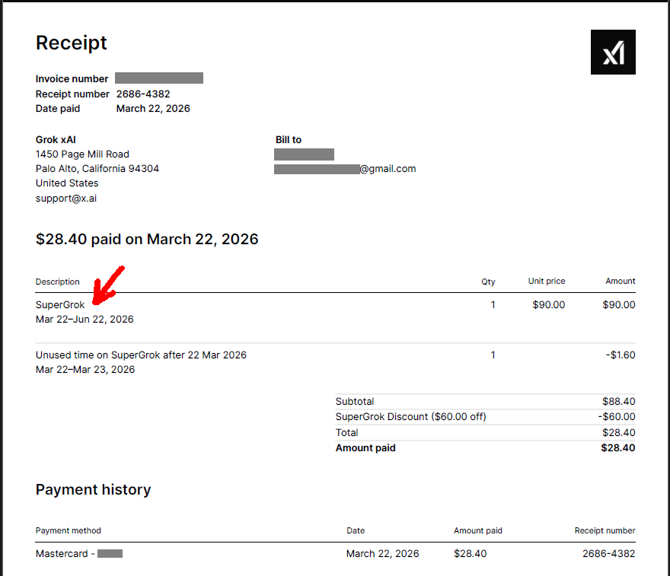670x576 pixels.
Task: Click the -$1.60 amount
Action: [x=621, y=355]
